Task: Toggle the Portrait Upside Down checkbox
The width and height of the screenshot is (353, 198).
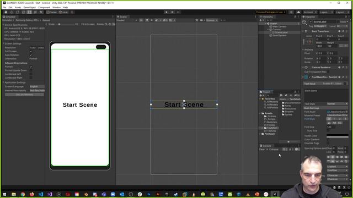Action: point(31,70)
